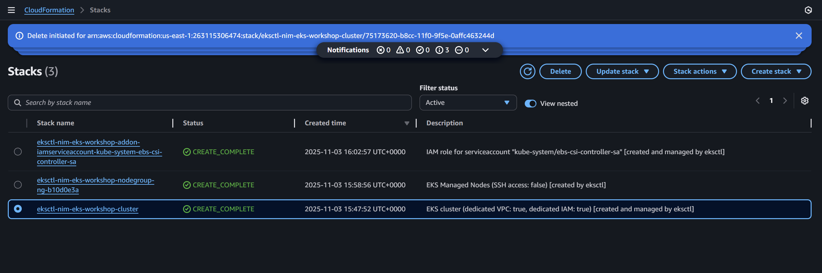The height and width of the screenshot is (273, 822).
Task: Open the Filter status Active dropdown
Action: [x=468, y=103]
